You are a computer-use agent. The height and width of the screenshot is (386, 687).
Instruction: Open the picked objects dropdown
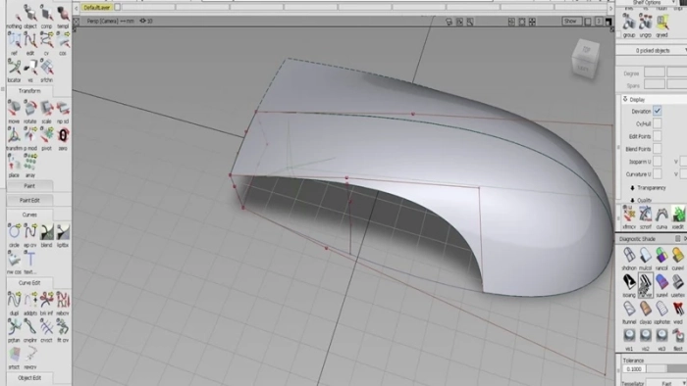click(x=653, y=51)
